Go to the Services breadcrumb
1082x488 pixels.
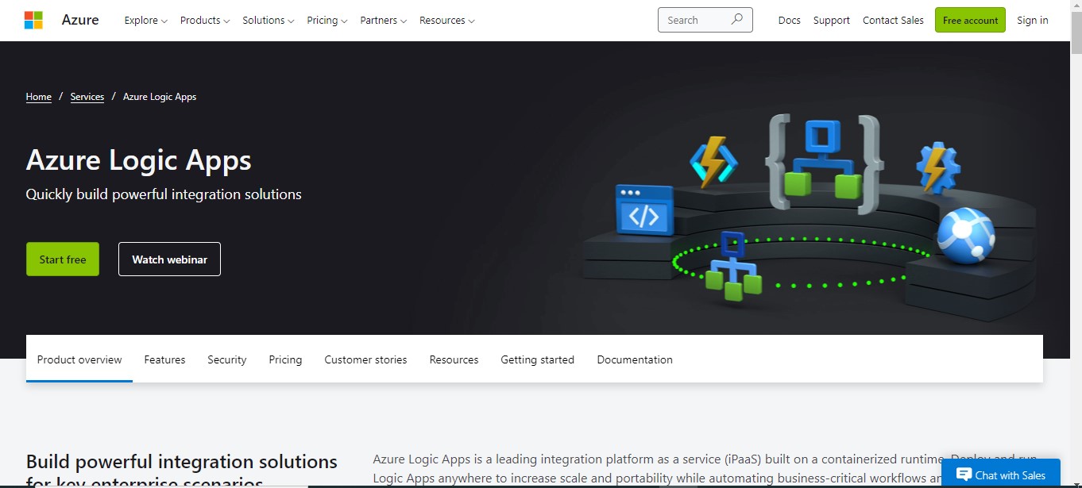pyautogui.click(x=87, y=97)
